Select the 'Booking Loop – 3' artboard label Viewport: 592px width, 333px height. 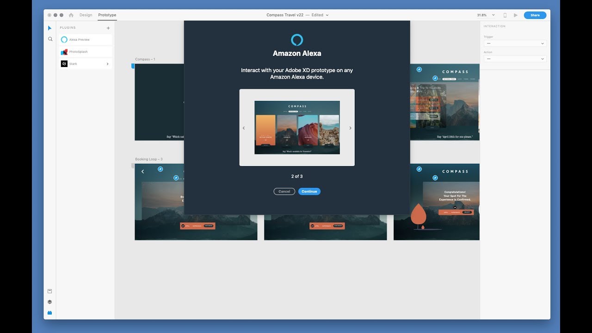click(x=149, y=159)
